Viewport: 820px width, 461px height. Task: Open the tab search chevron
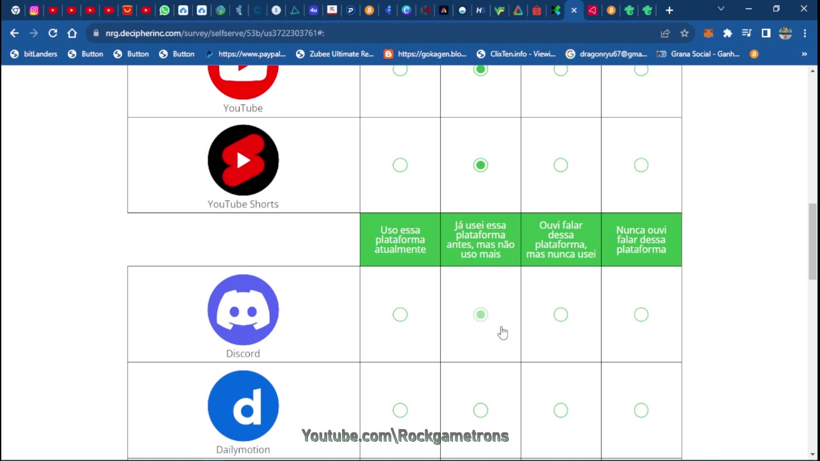pyautogui.click(x=721, y=9)
